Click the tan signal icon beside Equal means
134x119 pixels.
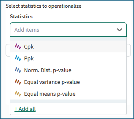(x=18, y=94)
